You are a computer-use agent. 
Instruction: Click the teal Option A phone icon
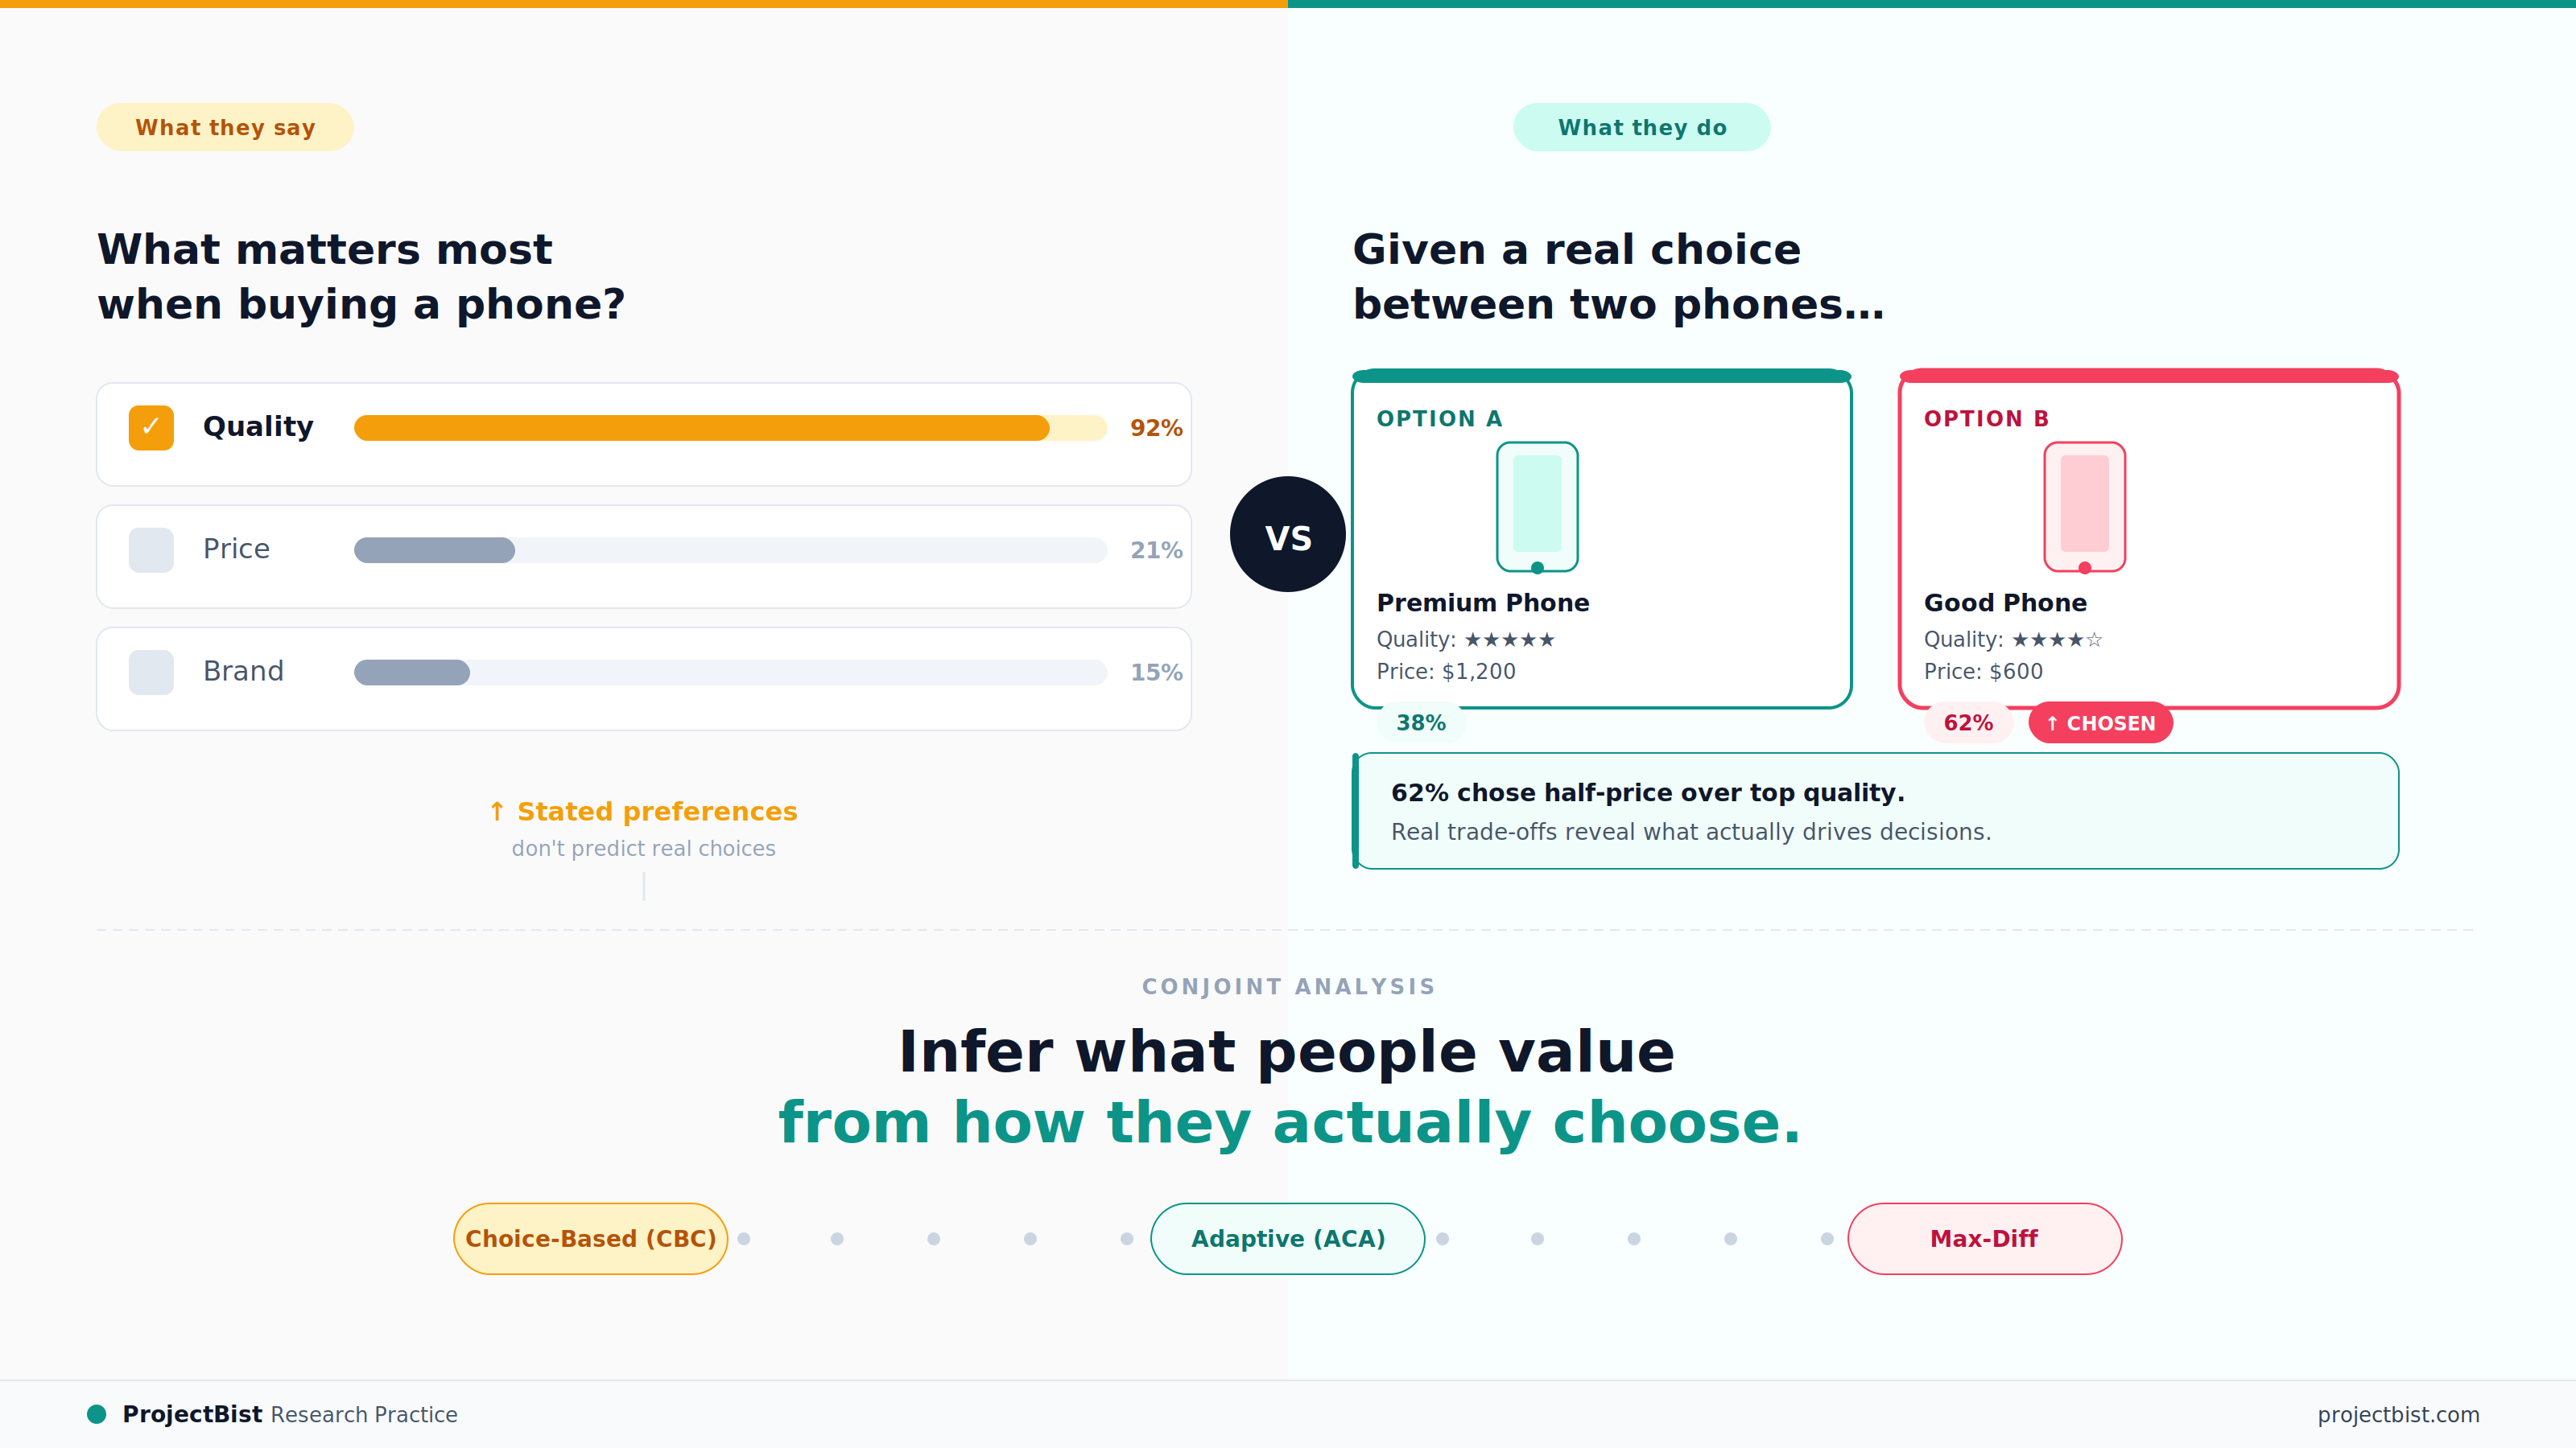pyautogui.click(x=1537, y=507)
